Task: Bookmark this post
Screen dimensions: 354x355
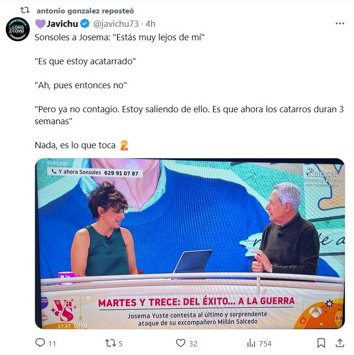Action: (321, 343)
